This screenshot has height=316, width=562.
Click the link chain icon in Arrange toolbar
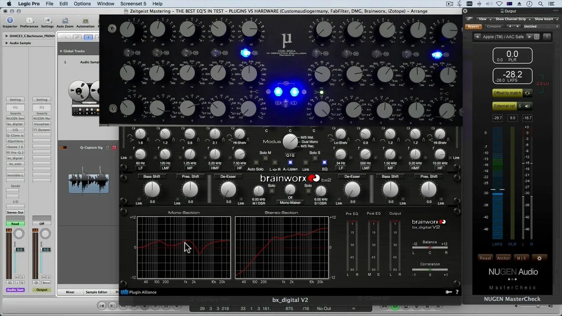(x=77, y=37)
